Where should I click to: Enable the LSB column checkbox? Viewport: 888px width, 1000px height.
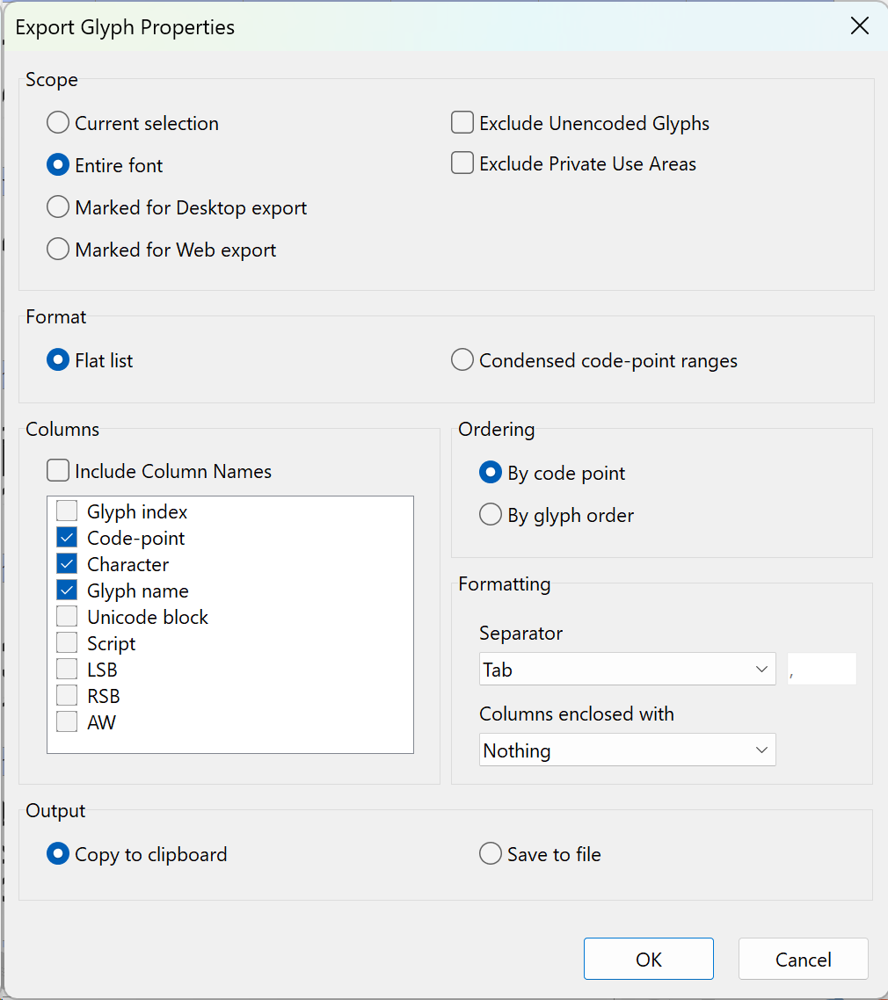point(67,670)
